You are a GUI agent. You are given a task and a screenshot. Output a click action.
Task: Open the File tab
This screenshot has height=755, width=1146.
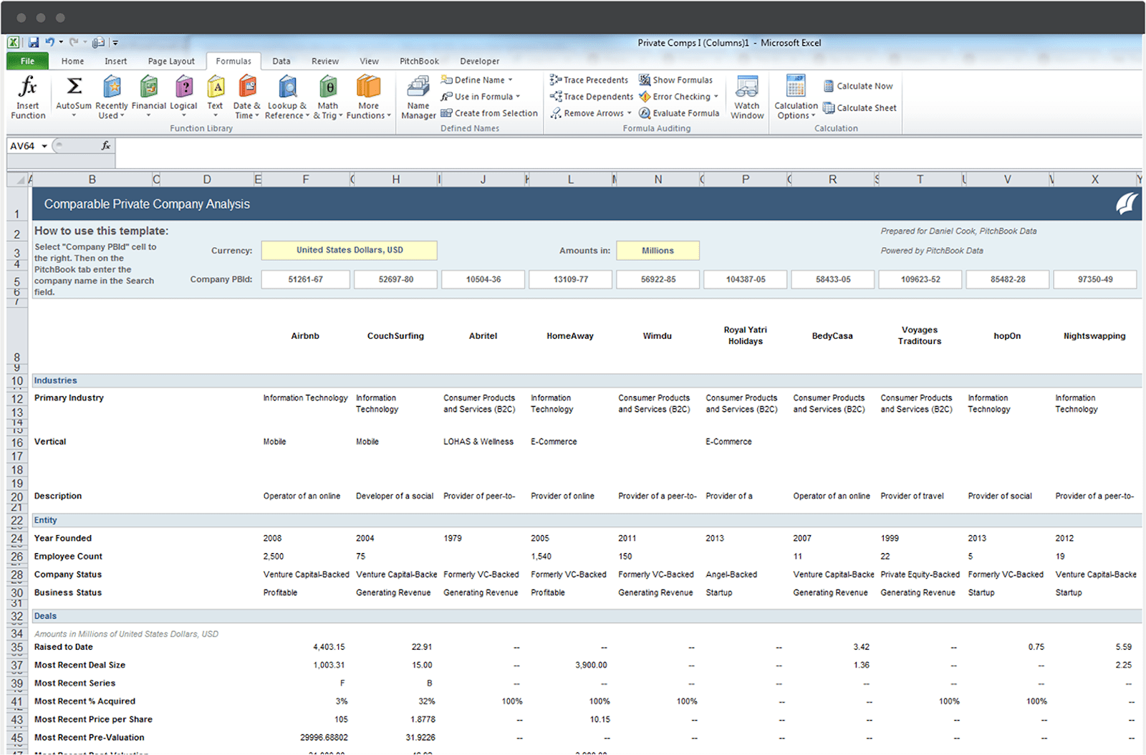(x=27, y=62)
